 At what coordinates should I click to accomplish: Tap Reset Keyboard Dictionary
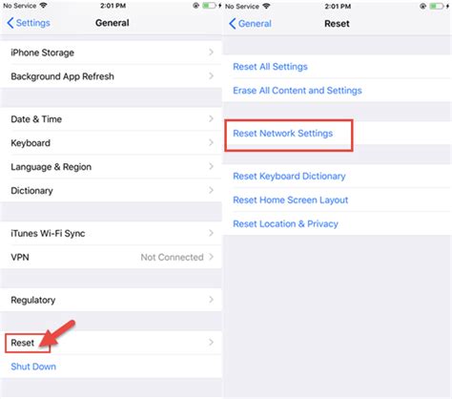click(x=289, y=176)
